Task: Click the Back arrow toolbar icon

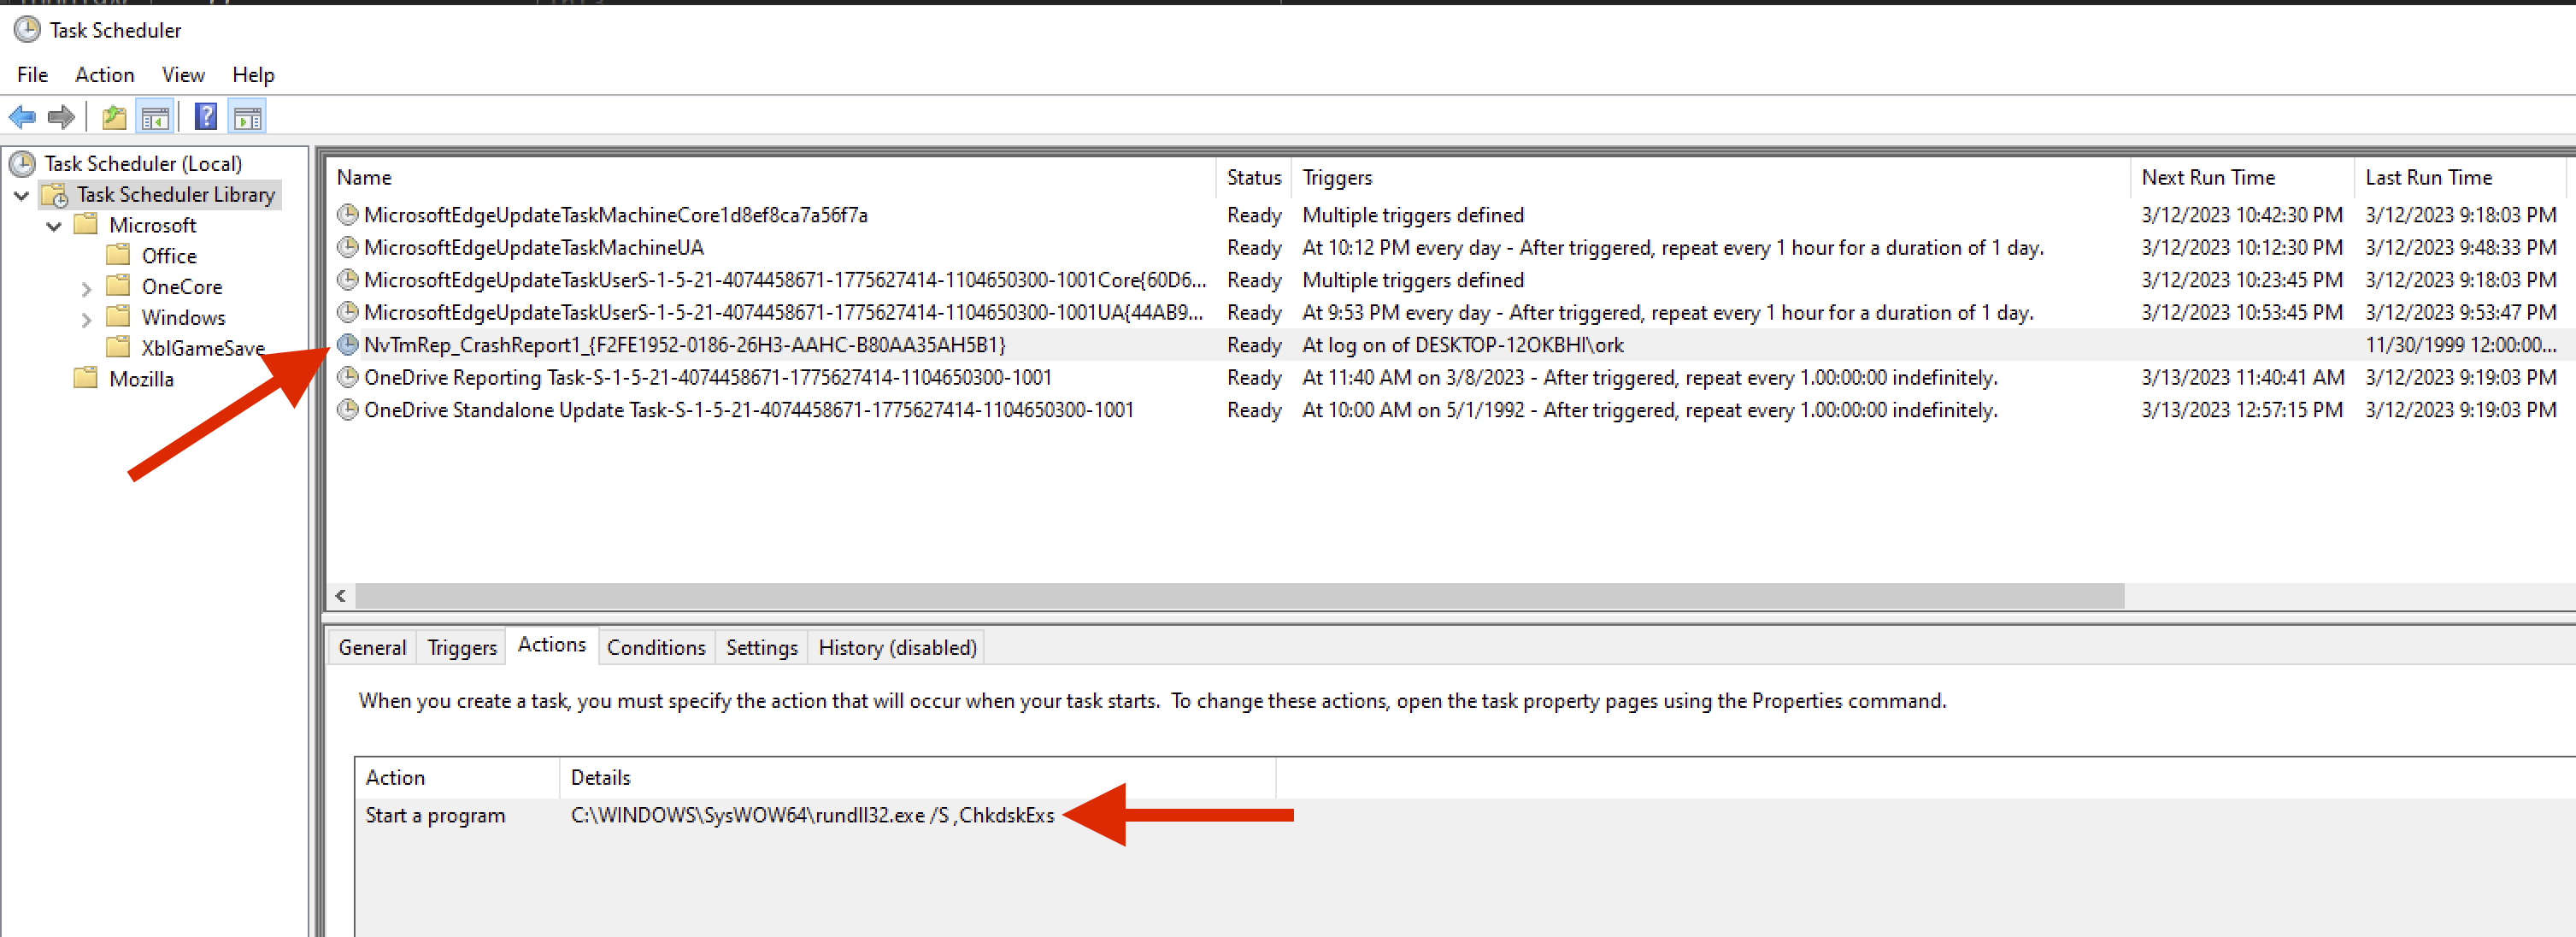Action: tap(22, 118)
